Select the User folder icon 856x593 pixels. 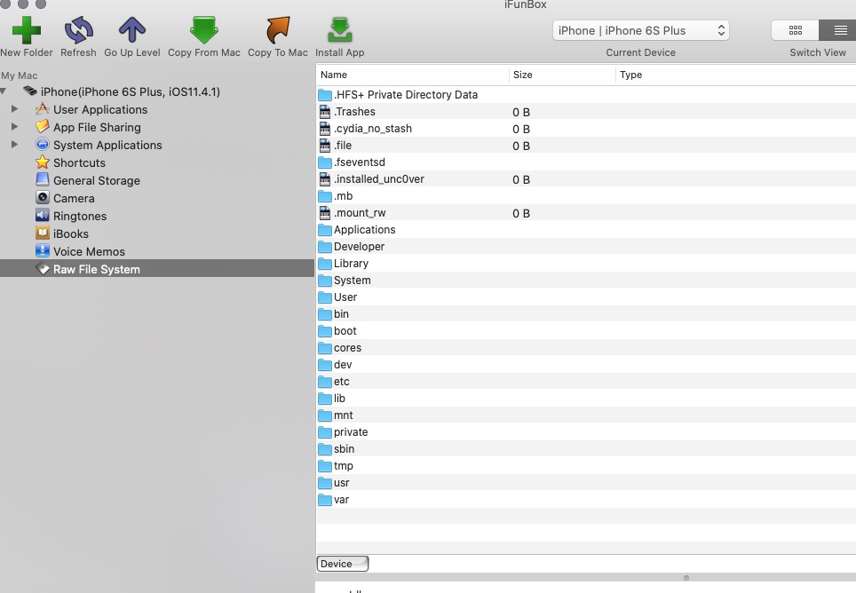click(325, 298)
